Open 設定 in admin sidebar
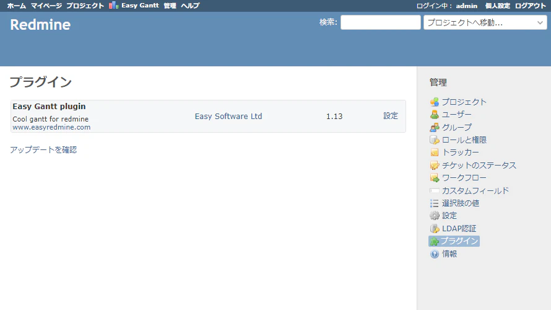Screen dimensions: 551x310 click(x=449, y=216)
